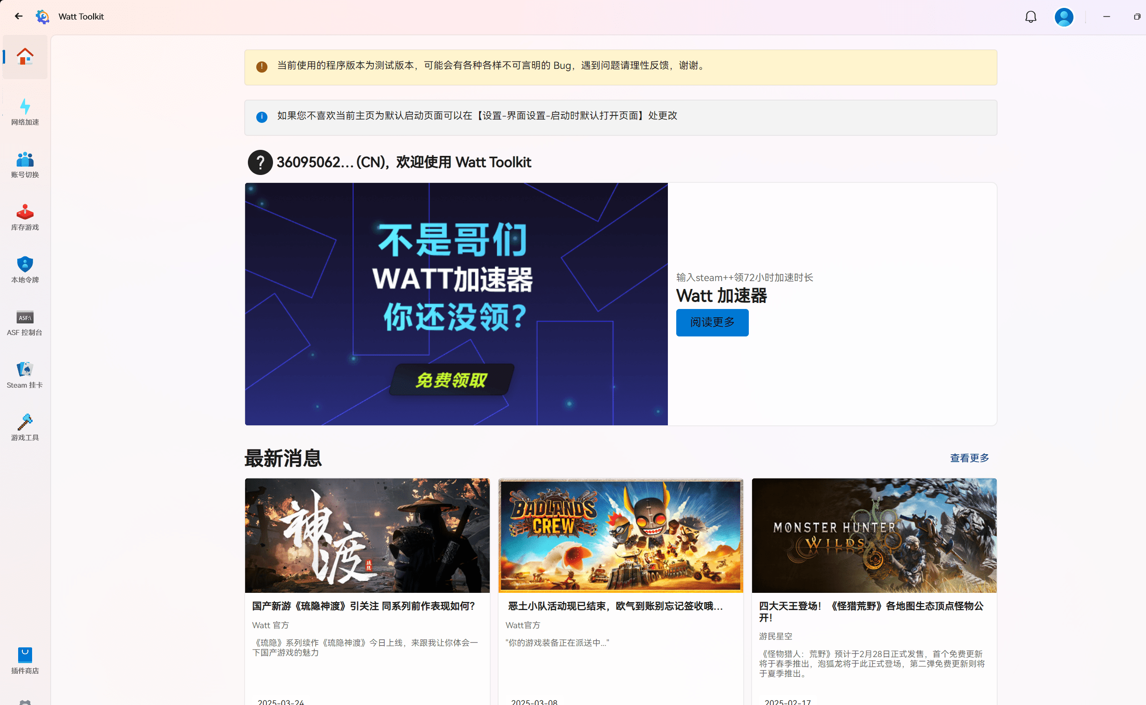Image resolution: width=1146 pixels, height=705 pixels.
Task: Open the WATT加速器 promotional banner image
Action: 456,303
